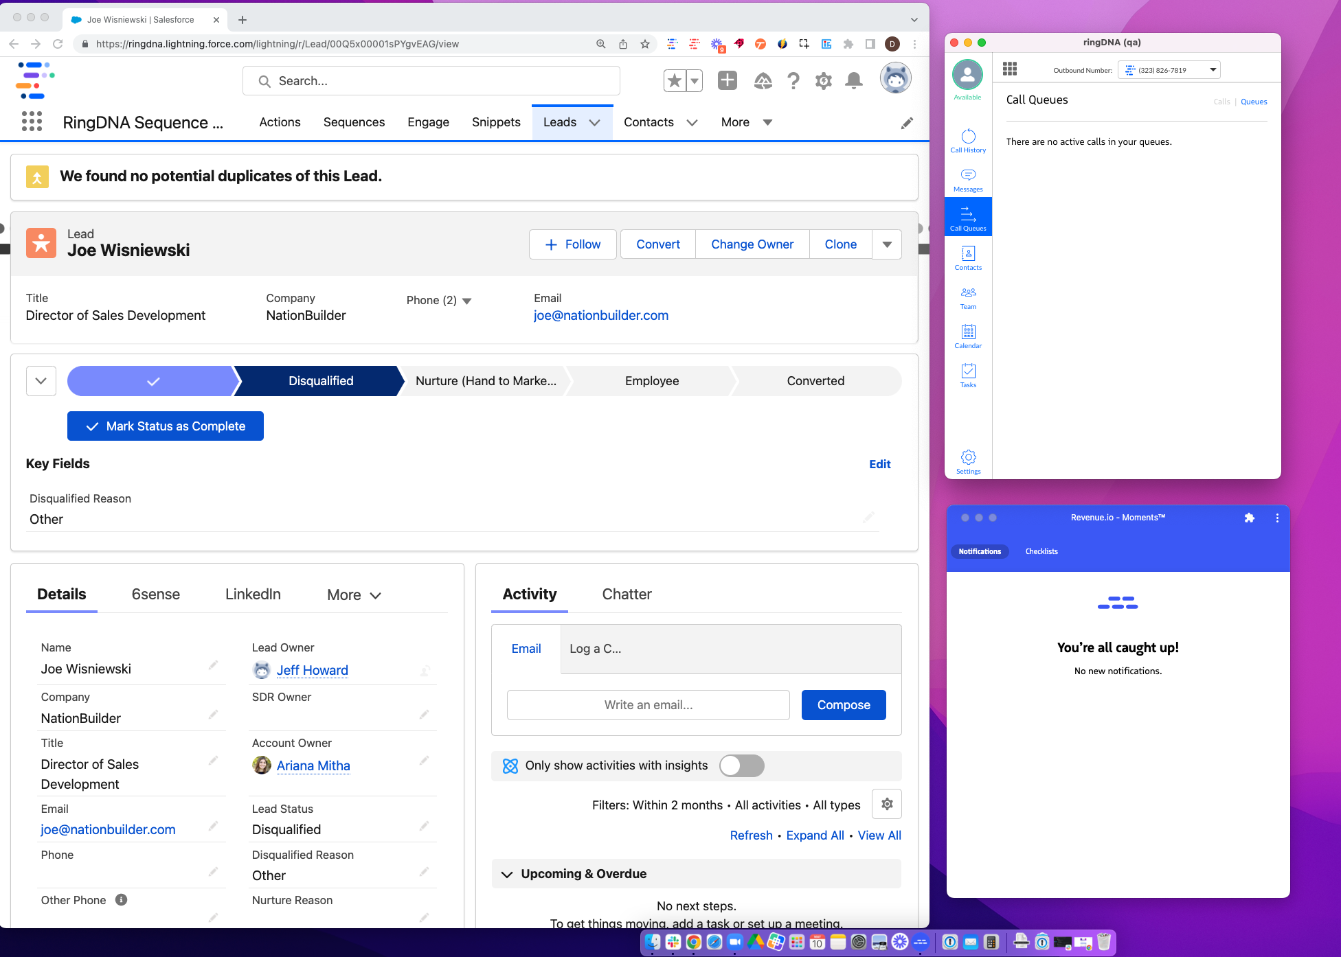
Task: Click the Write an email field
Action: coord(648,705)
